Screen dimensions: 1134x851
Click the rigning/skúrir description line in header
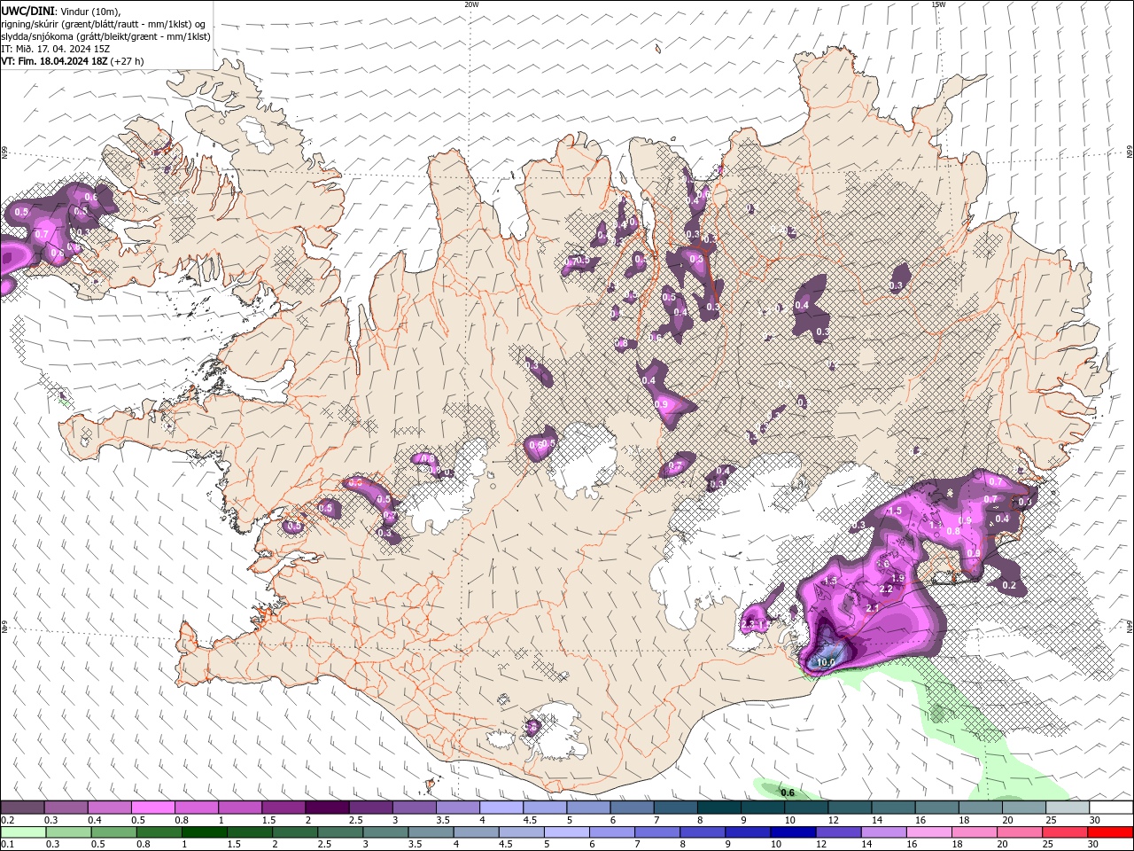[103, 24]
